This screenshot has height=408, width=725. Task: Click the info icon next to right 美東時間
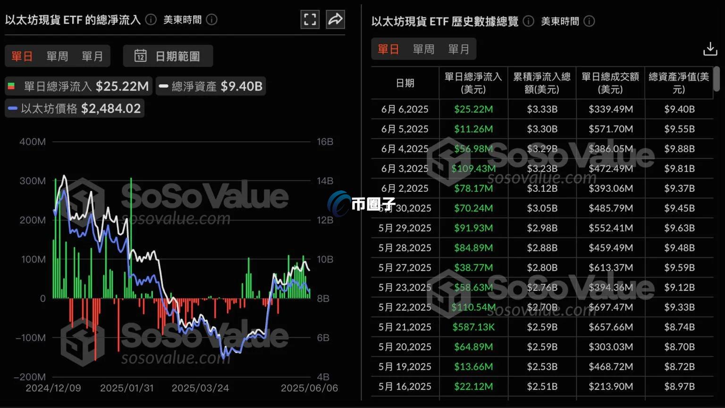[x=590, y=21]
